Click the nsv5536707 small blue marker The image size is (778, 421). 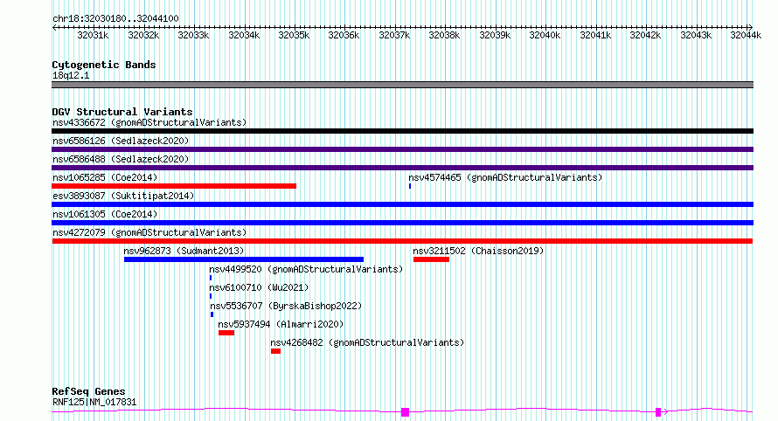212,314
